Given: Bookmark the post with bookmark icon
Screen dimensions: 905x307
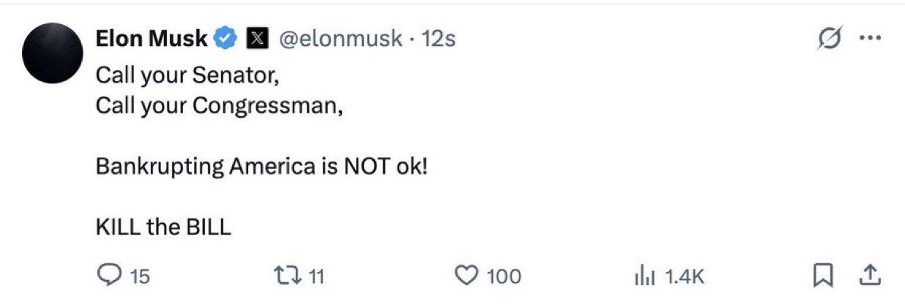Looking at the screenshot, I should point(824,276).
